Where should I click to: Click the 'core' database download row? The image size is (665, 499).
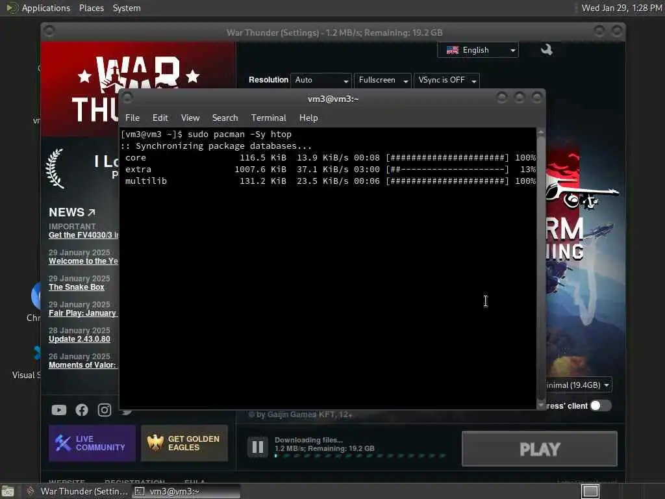330,157
